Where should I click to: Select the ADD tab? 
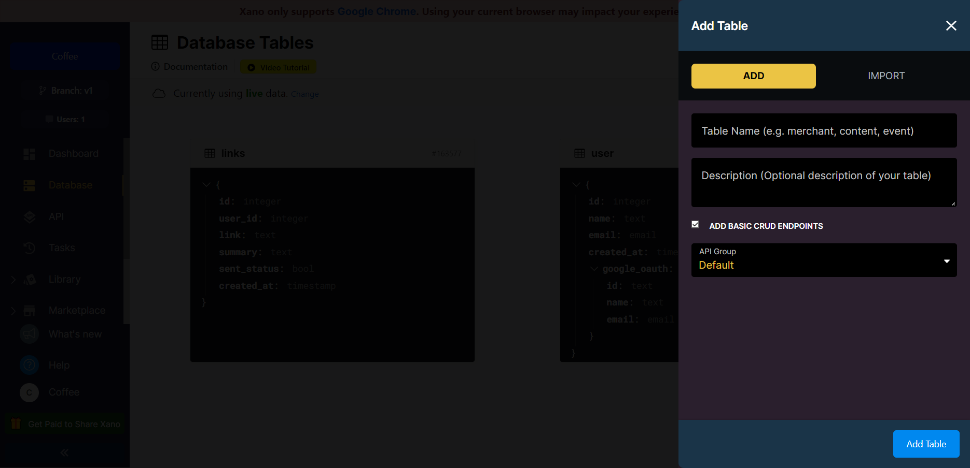pyautogui.click(x=753, y=76)
